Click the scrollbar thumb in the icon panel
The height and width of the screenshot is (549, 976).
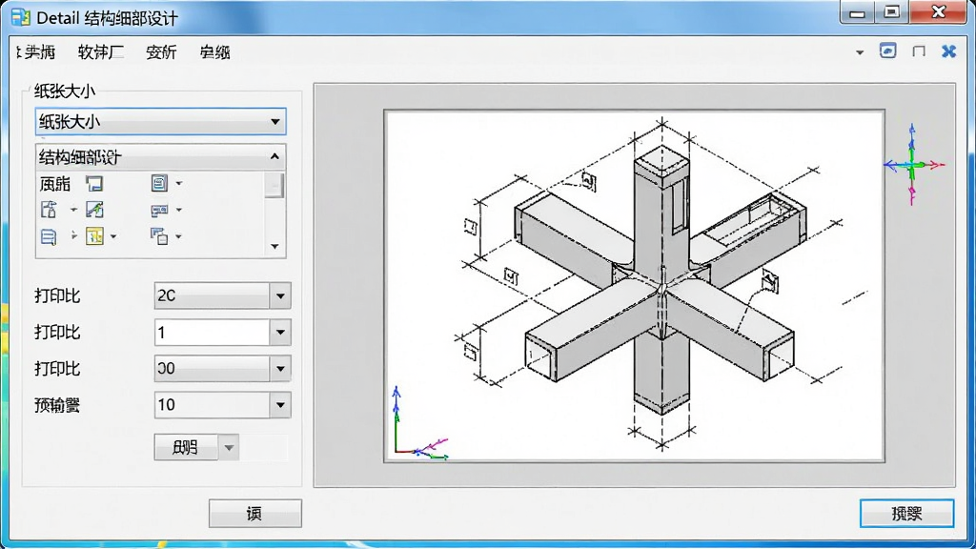tap(274, 185)
